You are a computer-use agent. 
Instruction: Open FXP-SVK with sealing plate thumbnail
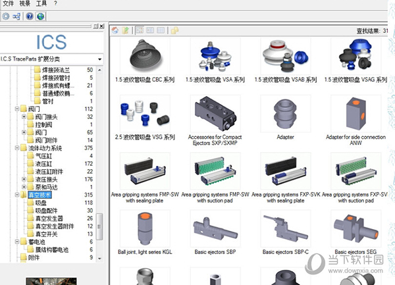click(286, 171)
